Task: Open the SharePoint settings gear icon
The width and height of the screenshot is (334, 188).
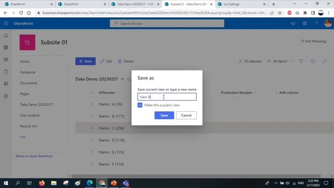Action: pyautogui.click(x=305, y=23)
